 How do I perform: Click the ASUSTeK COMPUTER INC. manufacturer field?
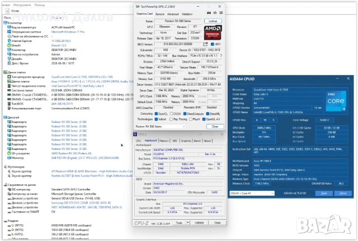coord(188,150)
